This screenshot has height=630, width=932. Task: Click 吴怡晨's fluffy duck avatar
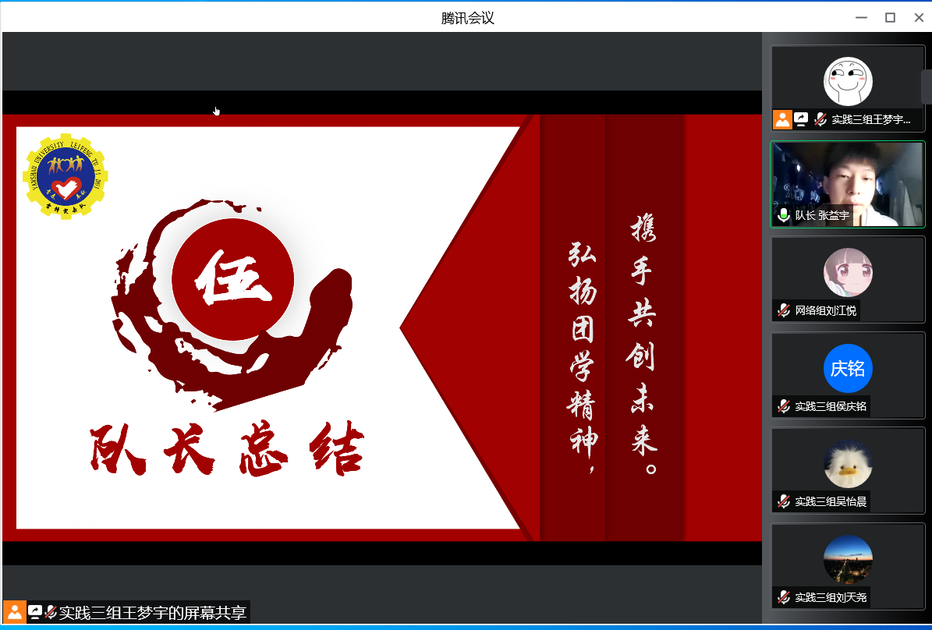848,463
